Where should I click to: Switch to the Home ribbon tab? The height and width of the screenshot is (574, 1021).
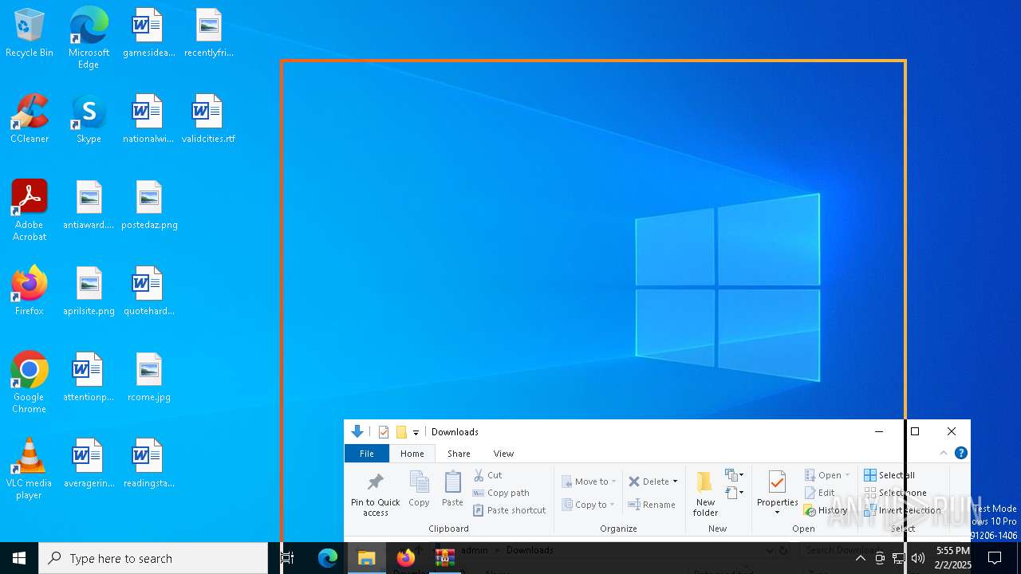[x=412, y=454]
